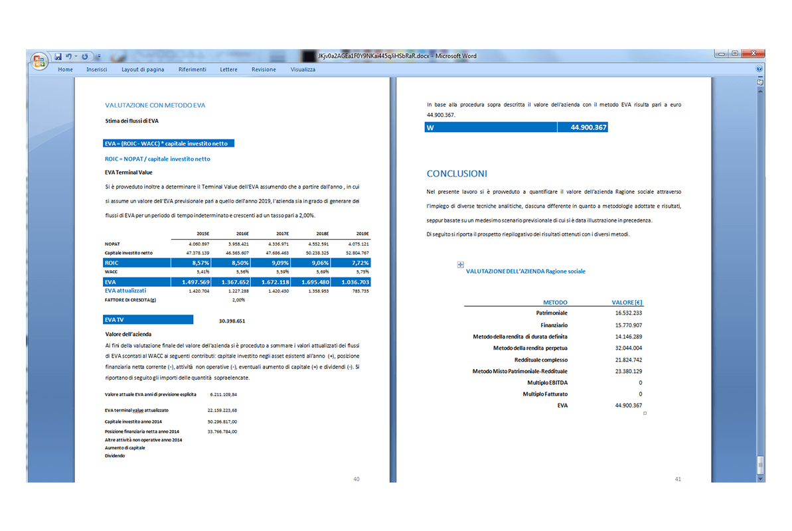The image size is (792, 531).
Task: Click the EVA value 1.497.569 cell
Action: [191, 282]
